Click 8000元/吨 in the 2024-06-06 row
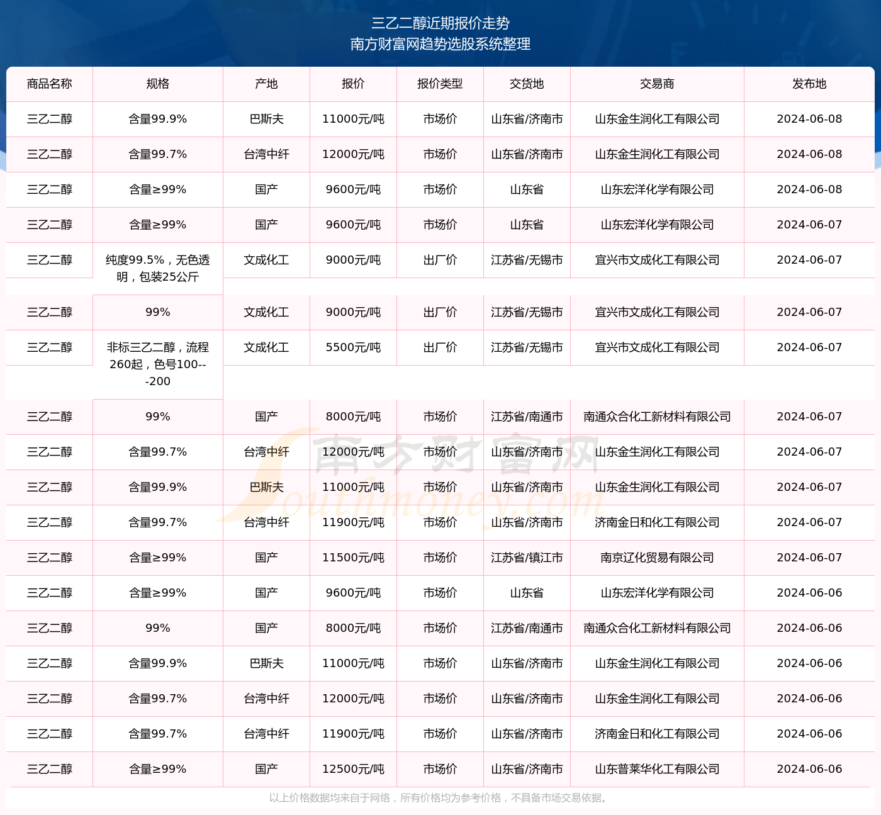Screen dimensions: 881x815 click(354, 628)
